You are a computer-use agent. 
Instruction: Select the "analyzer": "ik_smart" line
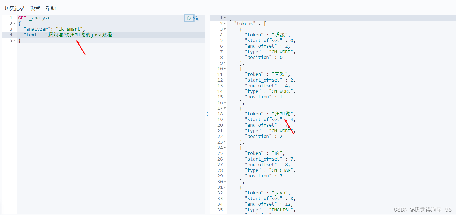(x=54, y=29)
